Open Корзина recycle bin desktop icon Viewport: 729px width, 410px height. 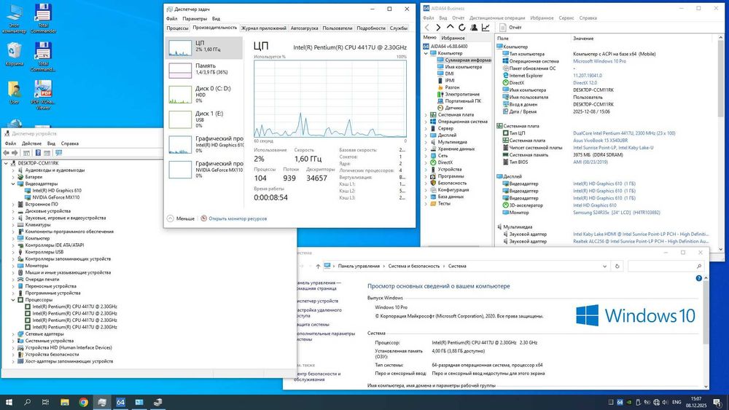click(x=15, y=54)
